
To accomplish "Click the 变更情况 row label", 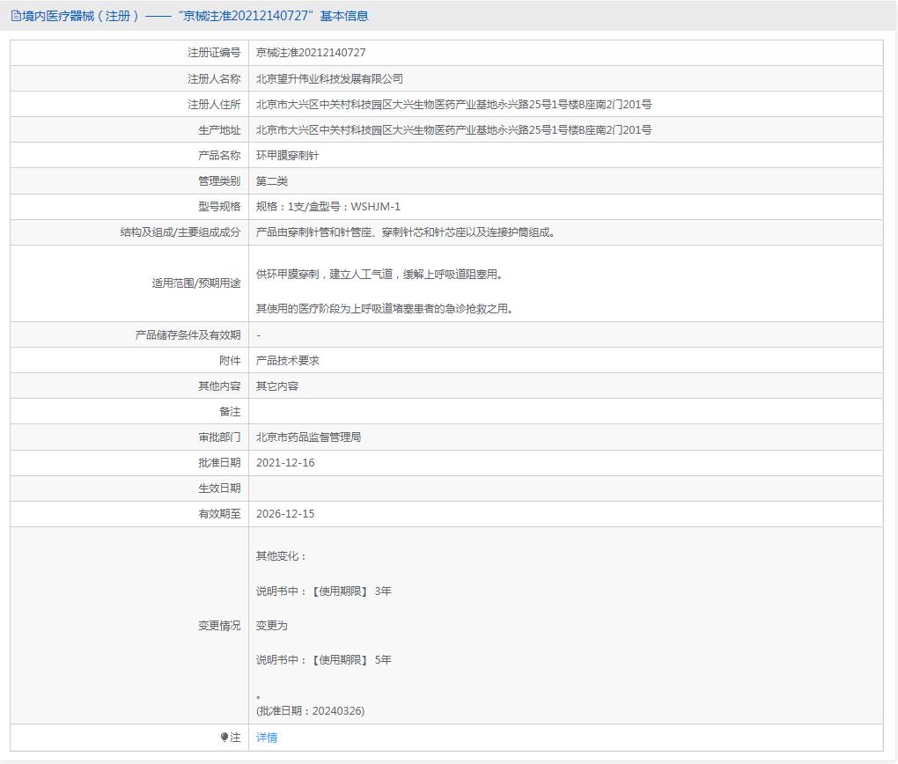I will tap(218, 626).
